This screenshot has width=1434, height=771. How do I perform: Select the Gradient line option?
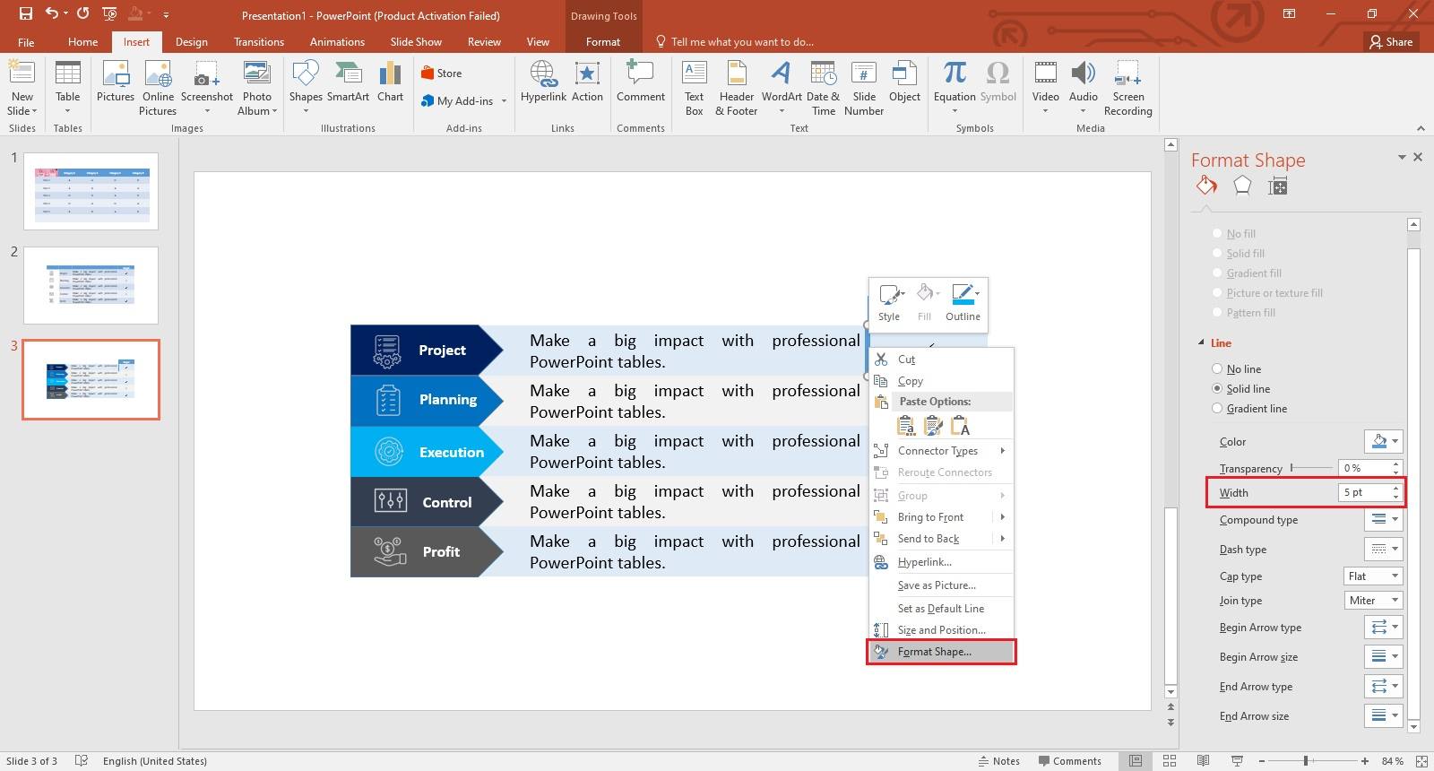tap(1249, 408)
